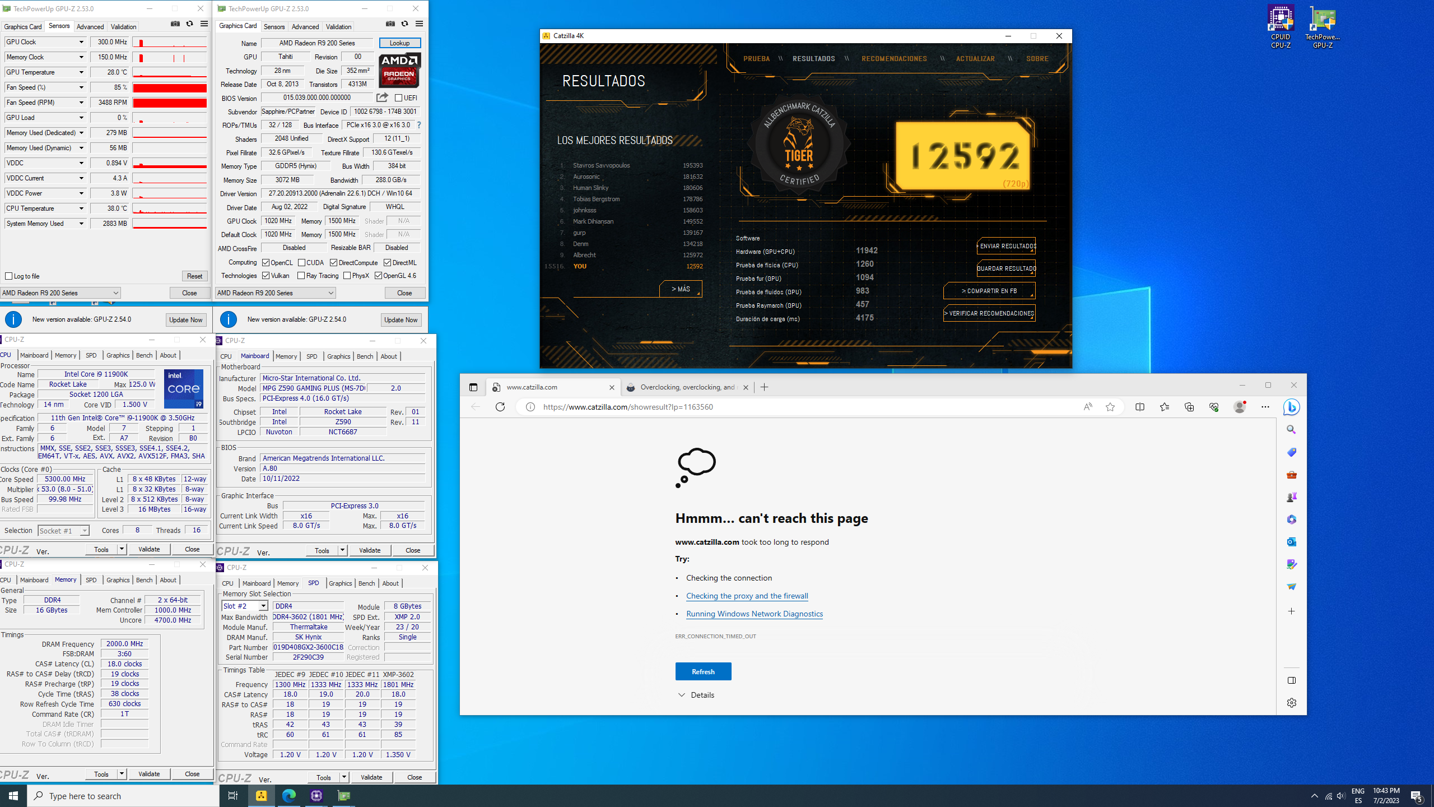Click the screenshot camera icon in GPU-Z Sensors window
The height and width of the screenshot is (807, 1434).
[x=175, y=24]
